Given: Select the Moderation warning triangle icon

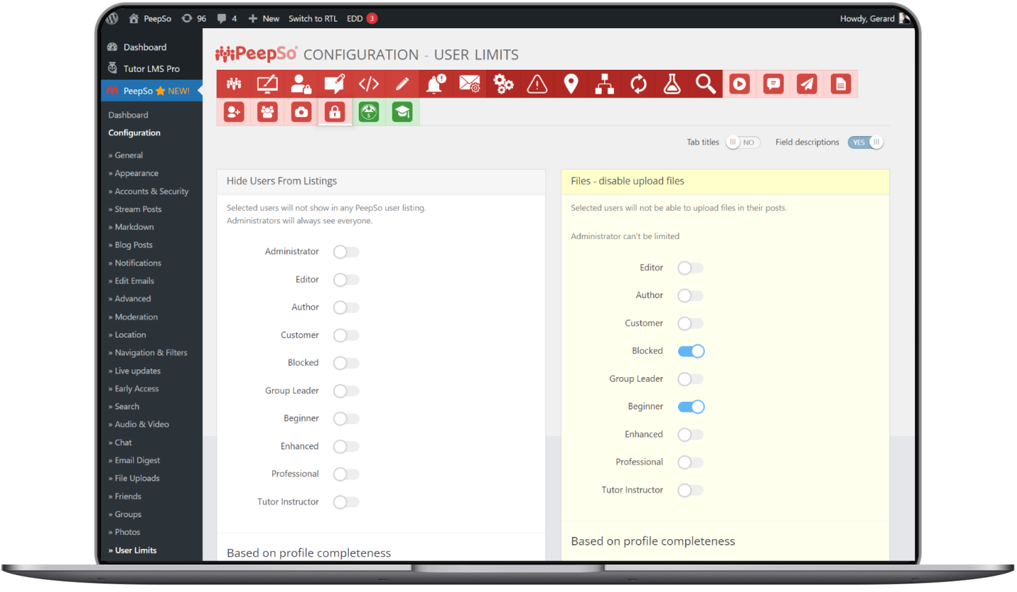Looking at the screenshot, I should click(537, 83).
